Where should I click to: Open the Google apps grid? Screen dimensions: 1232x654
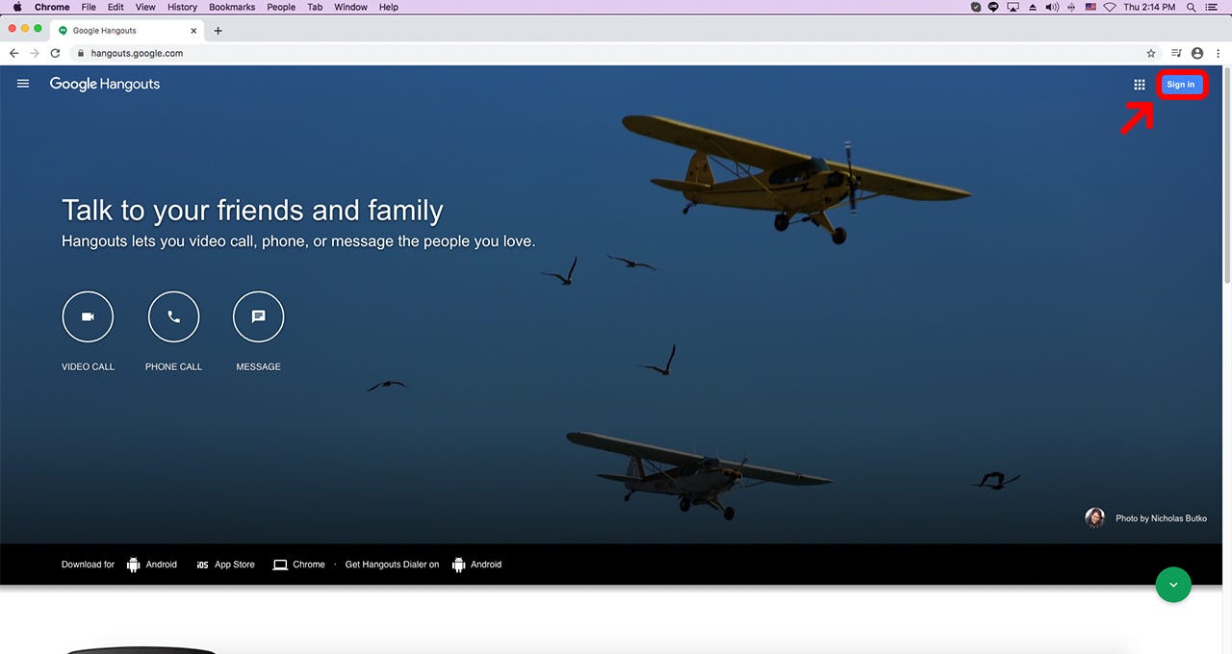tap(1140, 85)
